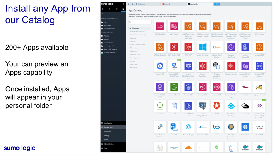Viewport: 274px width, 155px height.
Task: Open the Amazon S3 Audit app
Action: click(174, 87)
